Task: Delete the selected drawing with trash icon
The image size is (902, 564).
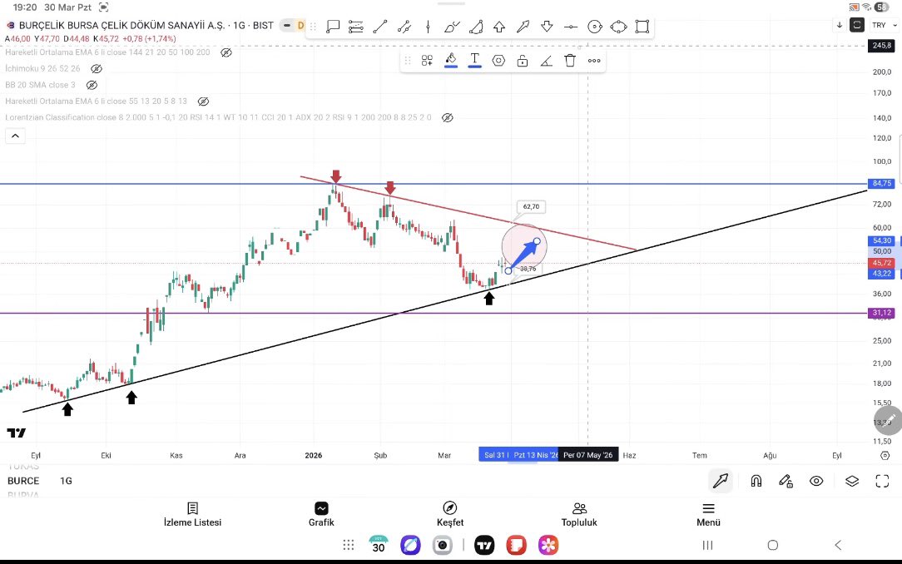Action: 570,61
